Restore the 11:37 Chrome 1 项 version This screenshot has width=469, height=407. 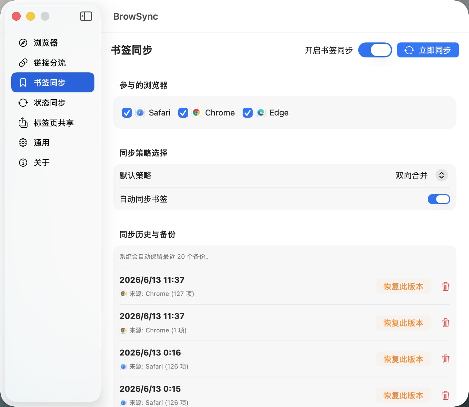[x=403, y=323]
